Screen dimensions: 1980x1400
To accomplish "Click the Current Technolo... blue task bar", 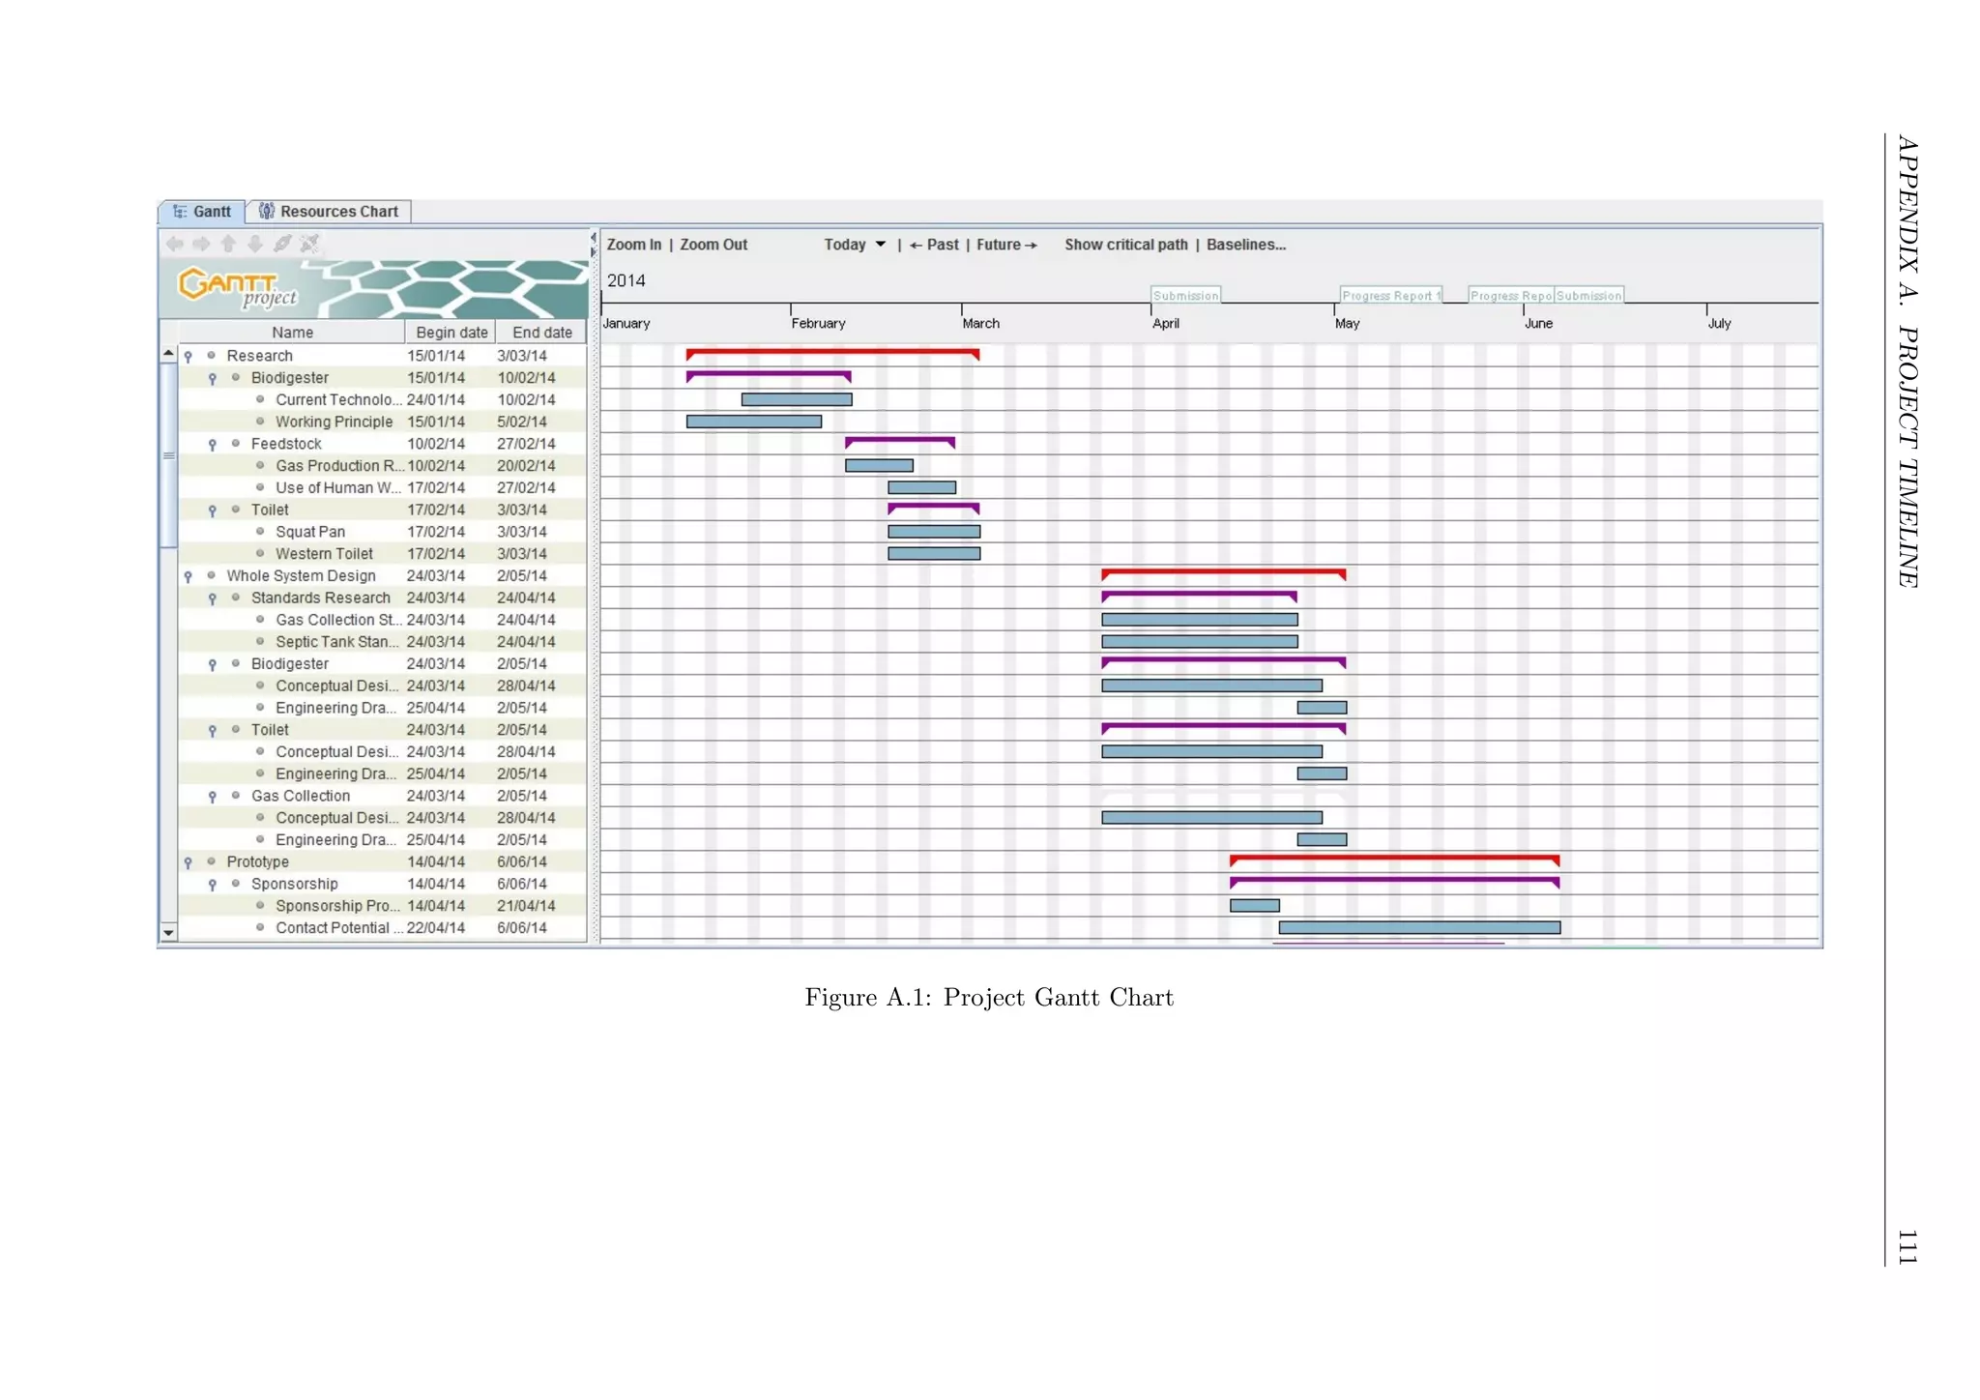I will (797, 399).
